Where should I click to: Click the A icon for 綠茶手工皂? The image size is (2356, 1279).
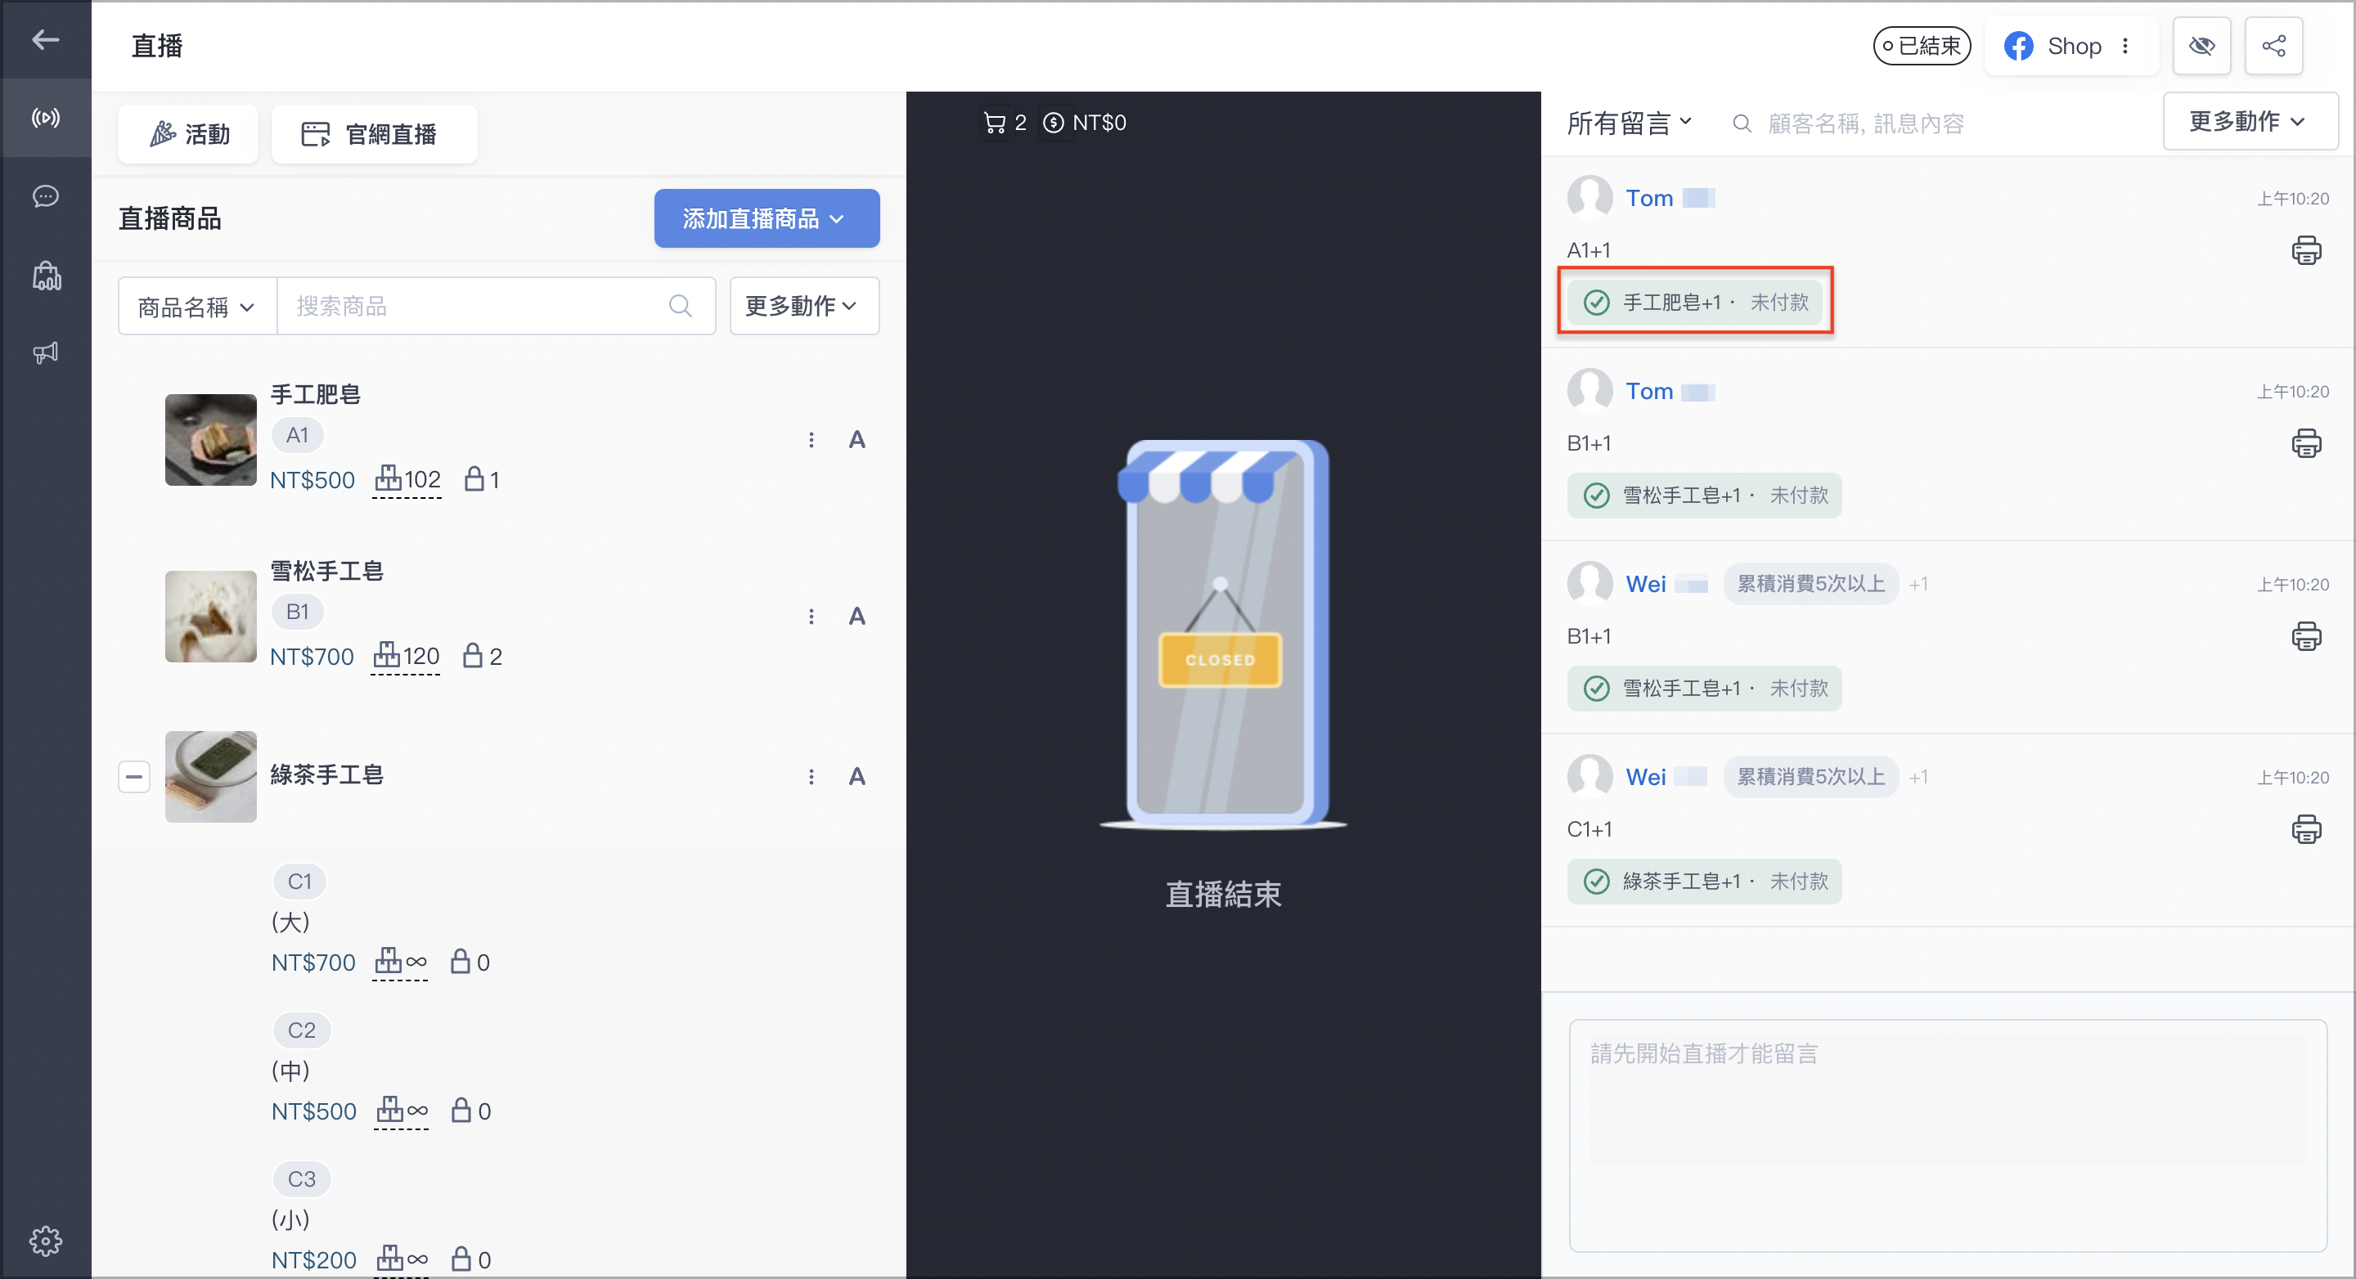coord(856,776)
